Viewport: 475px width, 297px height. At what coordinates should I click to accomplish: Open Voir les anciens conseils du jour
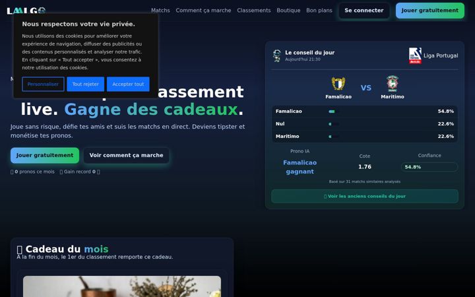coord(365,197)
